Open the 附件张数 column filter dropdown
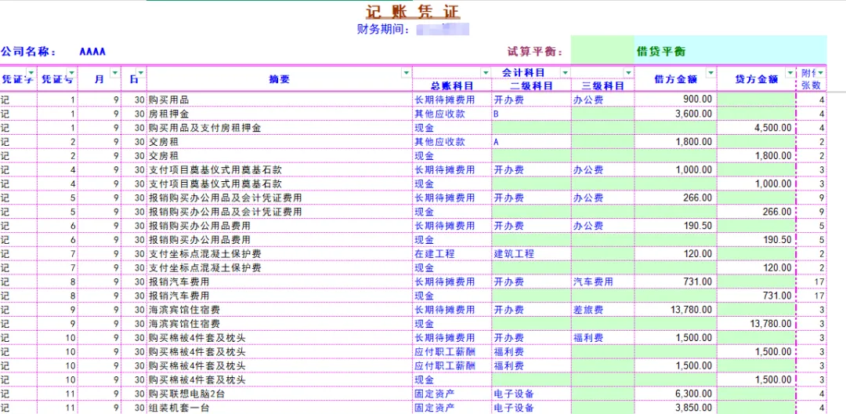 point(821,72)
